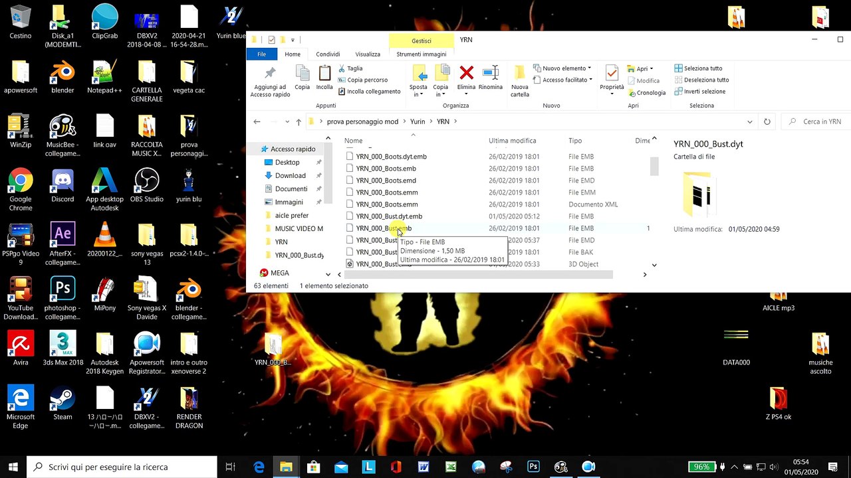The height and width of the screenshot is (478, 851).
Task: Open Blender from desktop icon named blender
Action: (62, 78)
